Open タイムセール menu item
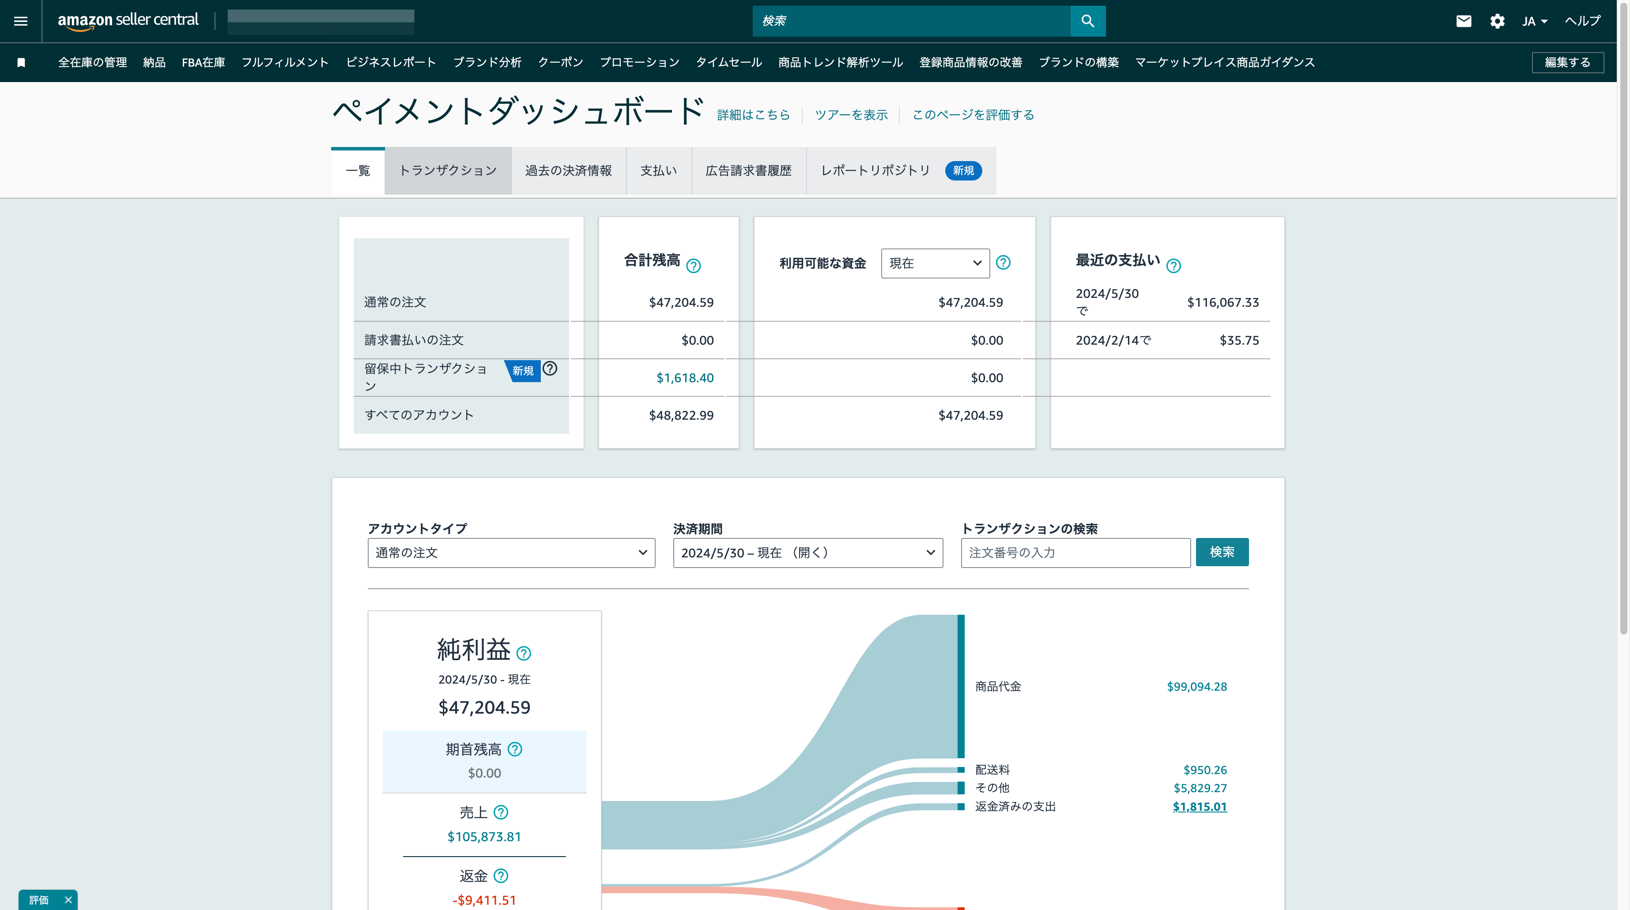 (x=728, y=63)
